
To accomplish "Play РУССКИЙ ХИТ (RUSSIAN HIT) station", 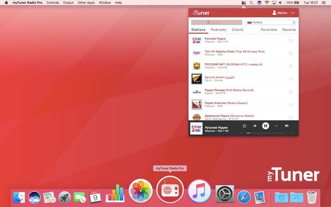I will pyautogui.click(x=244, y=66).
